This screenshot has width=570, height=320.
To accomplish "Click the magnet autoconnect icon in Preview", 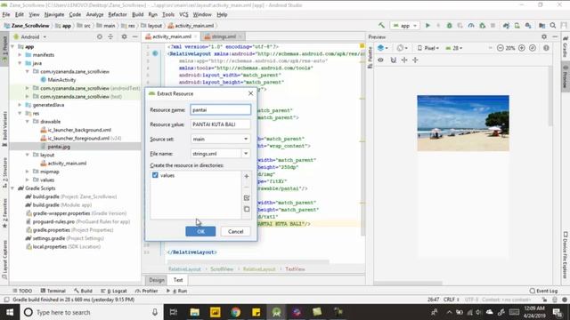I will click(x=393, y=60).
